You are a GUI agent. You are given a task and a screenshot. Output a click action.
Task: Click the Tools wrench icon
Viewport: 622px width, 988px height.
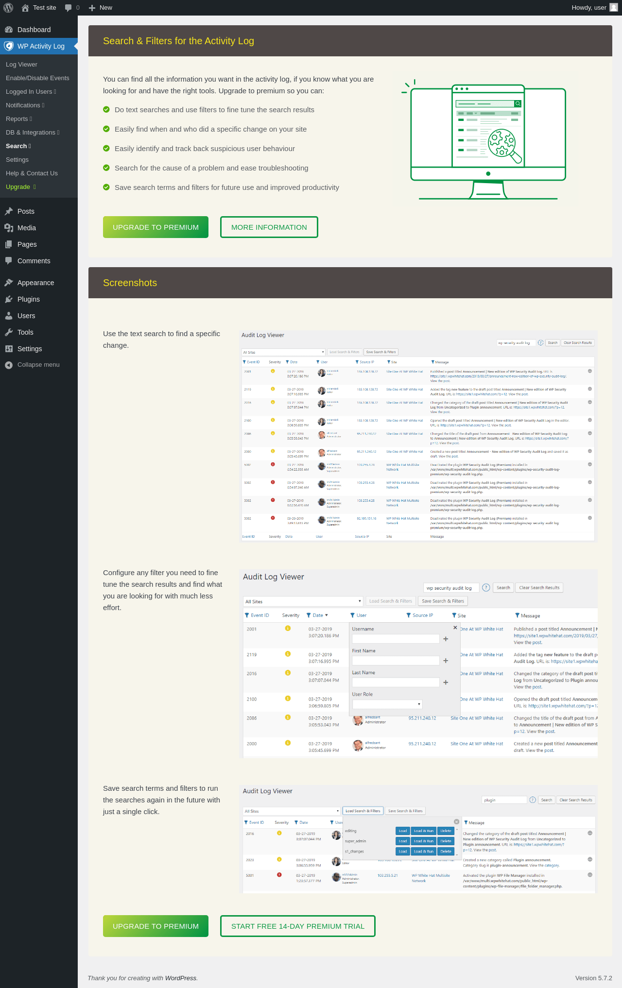(9, 332)
